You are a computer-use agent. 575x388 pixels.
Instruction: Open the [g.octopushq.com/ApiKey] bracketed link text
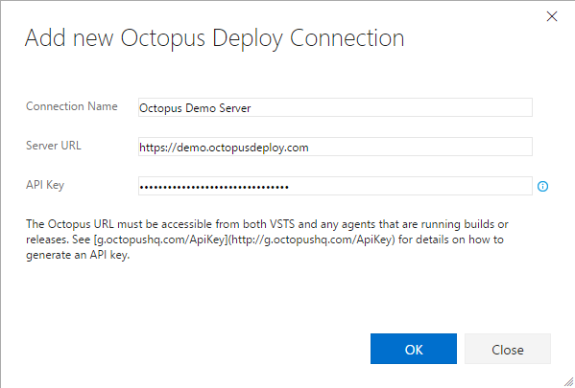[x=161, y=240]
